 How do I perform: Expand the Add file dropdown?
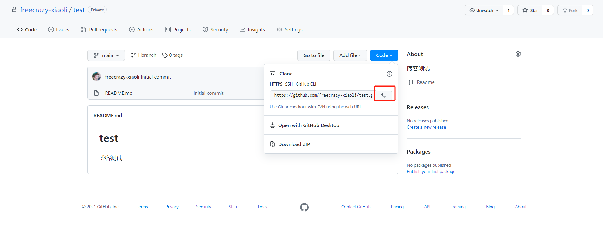(x=350, y=55)
